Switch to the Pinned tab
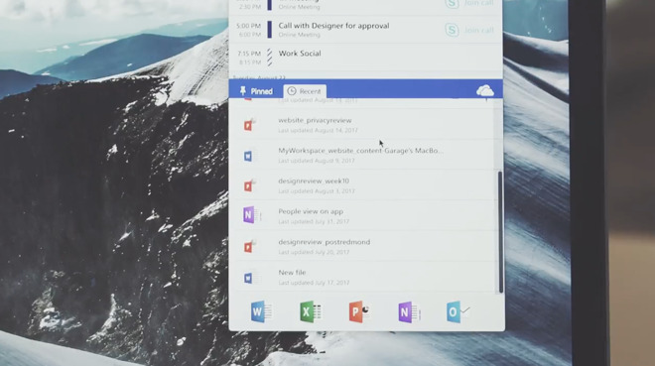This screenshot has height=366, width=655. [x=256, y=91]
